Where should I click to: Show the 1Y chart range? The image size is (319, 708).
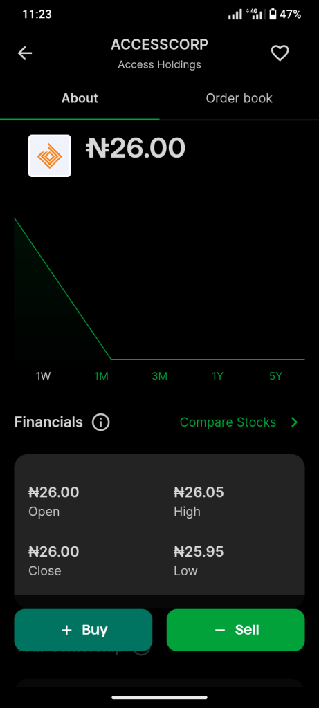tap(218, 376)
